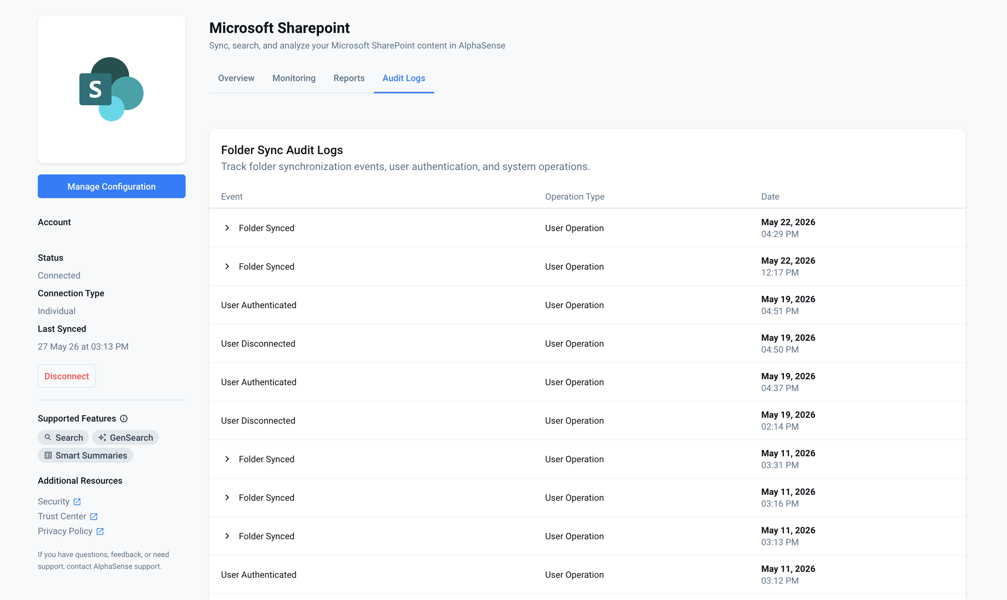Click the Folder Sync Audit Logs heading
The height and width of the screenshot is (600, 1007).
click(x=282, y=150)
